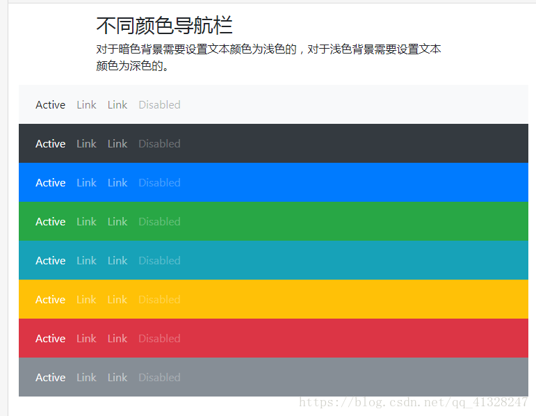The image size is (536, 416).
Task: Click first Link in the teal navbar
Action: pos(86,261)
